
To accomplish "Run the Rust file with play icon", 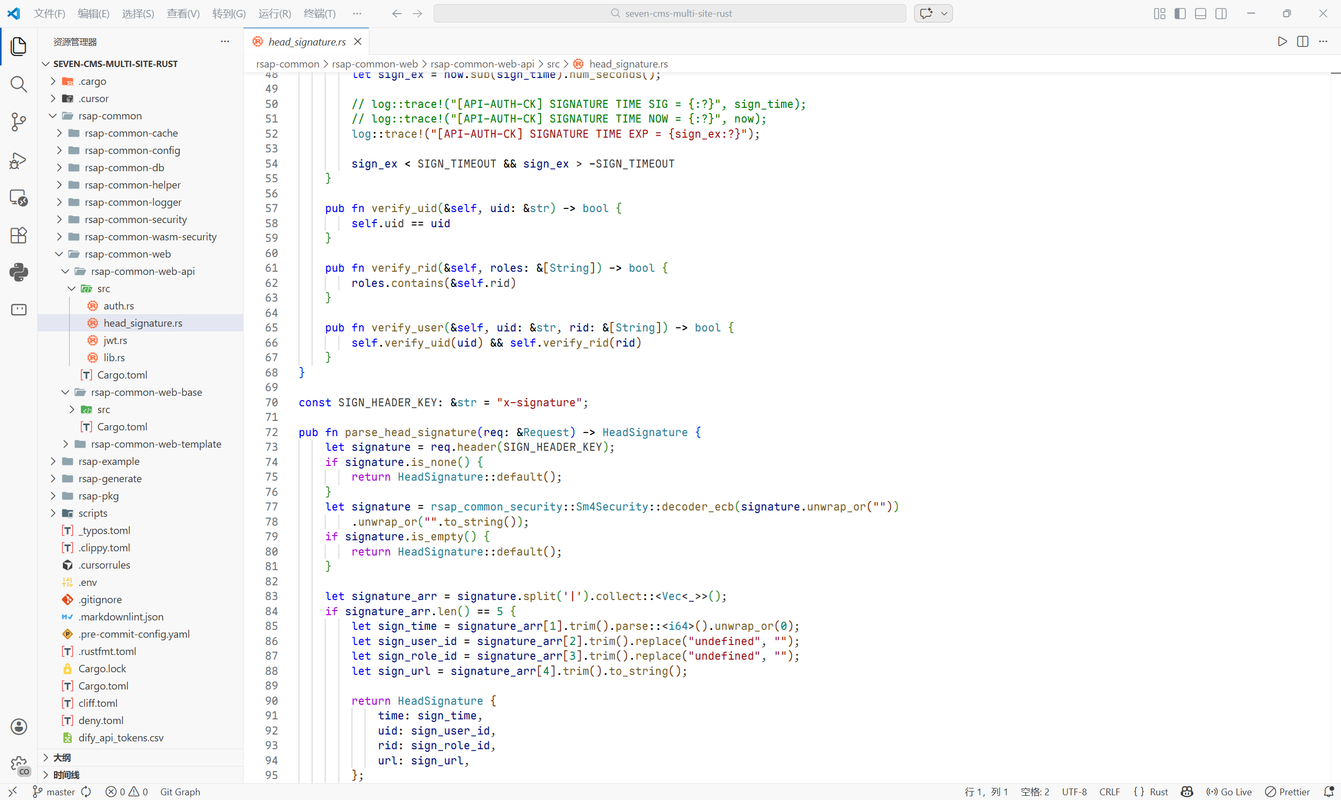I will [1282, 41].
